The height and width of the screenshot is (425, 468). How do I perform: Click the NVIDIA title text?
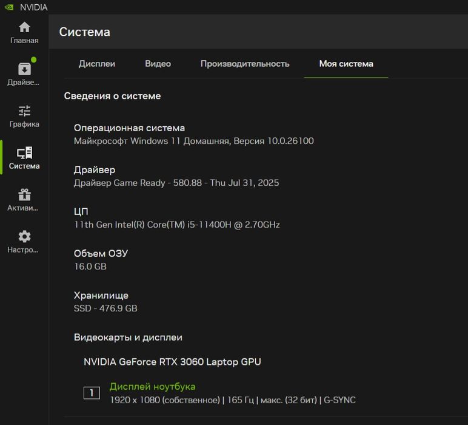34,7
